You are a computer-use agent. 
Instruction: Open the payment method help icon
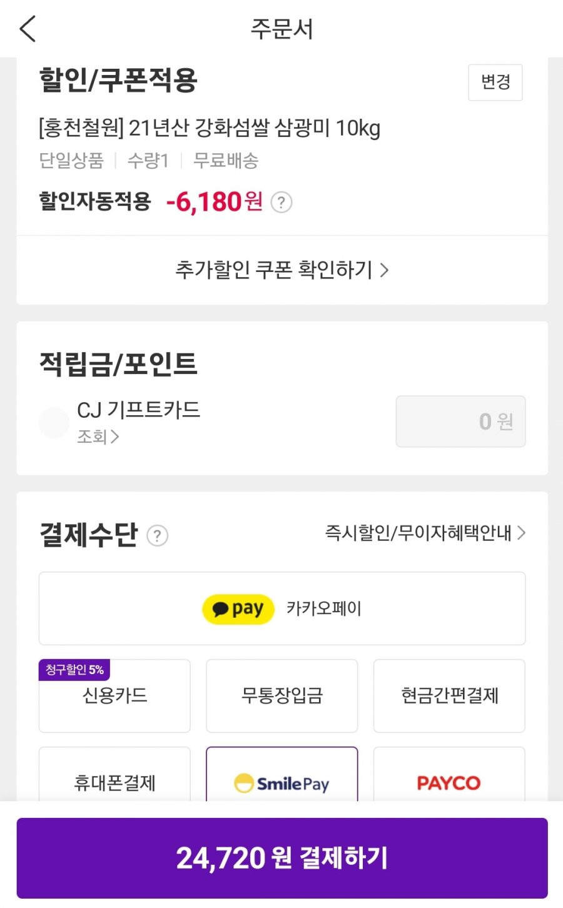(x=157, y=535)
